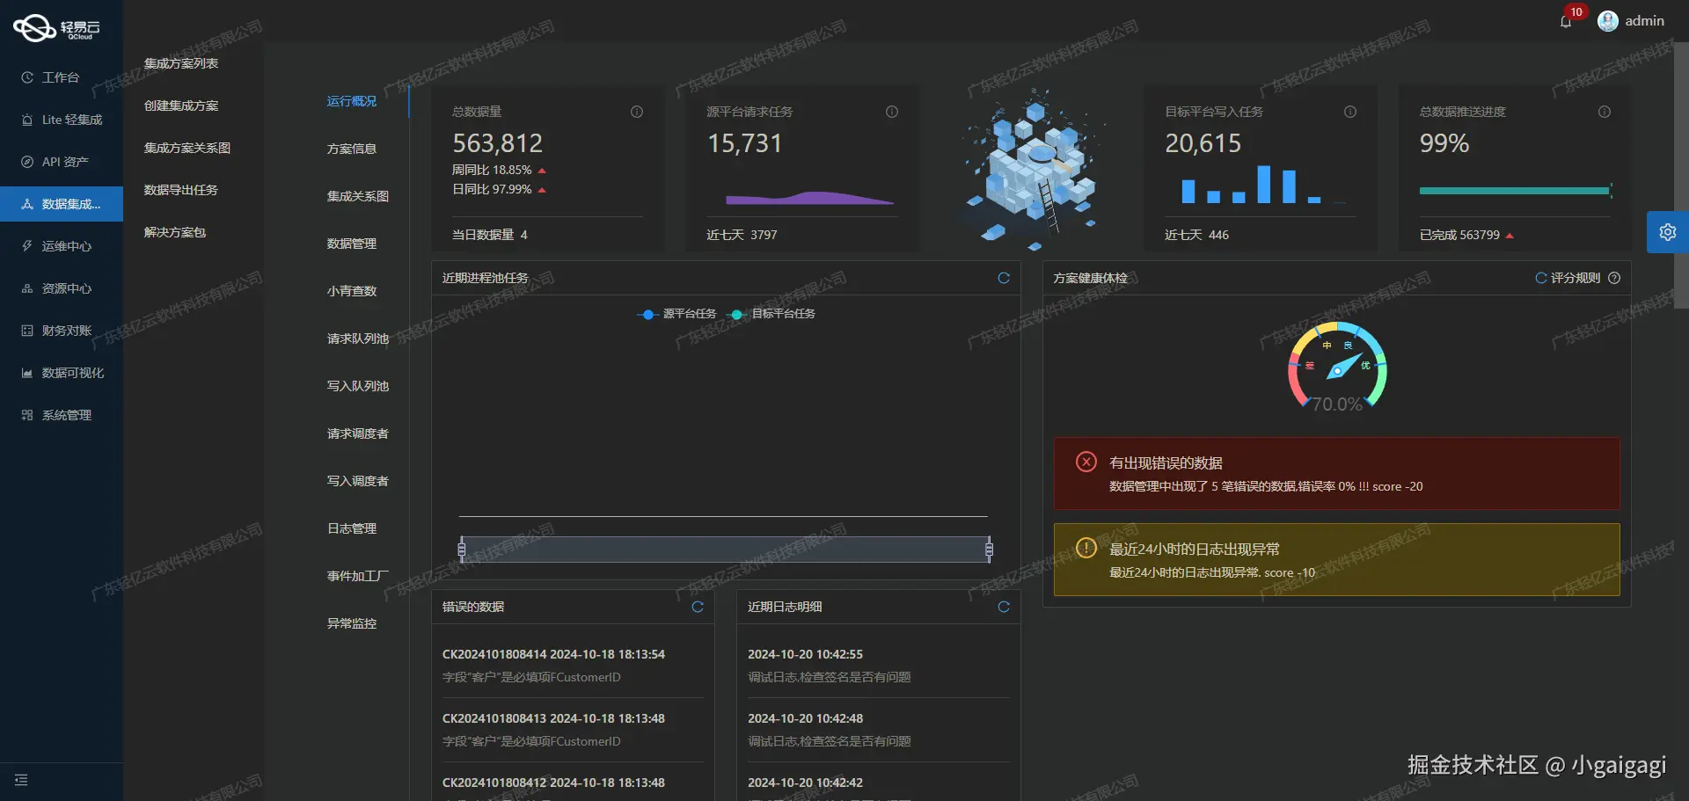Open the floating settings gear button

pos(1668,232)
